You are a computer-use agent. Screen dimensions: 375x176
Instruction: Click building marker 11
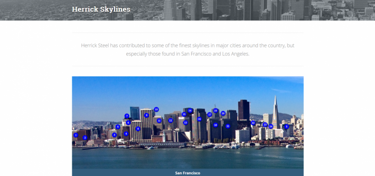click(x=159, y=121)
